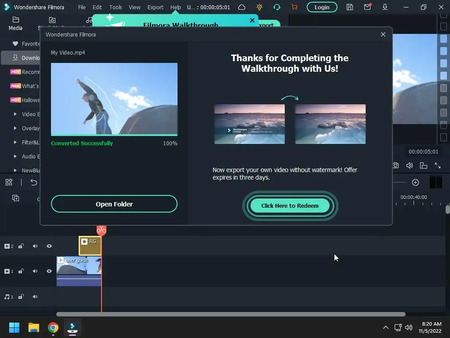The width and height of the screenshot is (450, 338).
Task: Open the Edit menu
Action: 97,7
